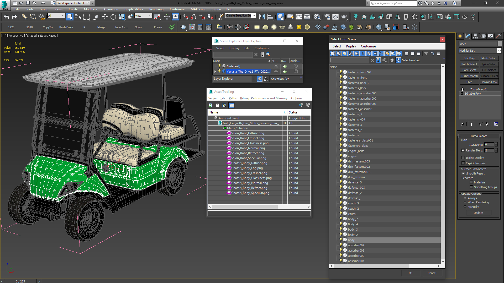Click the TurboSmooth Update button
The width and height of the screenshot is (504, 283).
(478, 213)
